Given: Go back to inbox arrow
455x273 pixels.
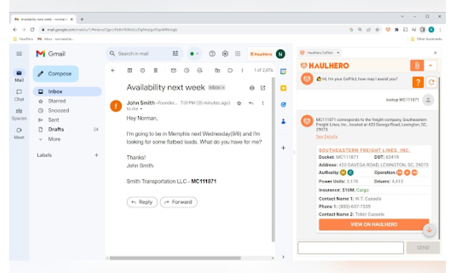Looking at the screenshot, I should tap(113, 70).
